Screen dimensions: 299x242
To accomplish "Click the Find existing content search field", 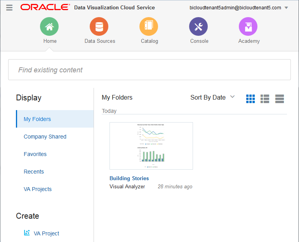I will point(149,70).
